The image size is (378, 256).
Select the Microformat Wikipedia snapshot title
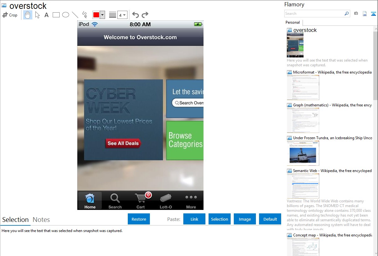332,72
